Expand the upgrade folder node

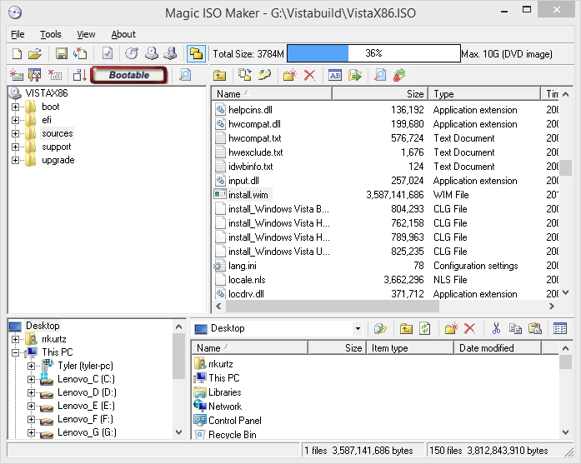tap(15, 160)
